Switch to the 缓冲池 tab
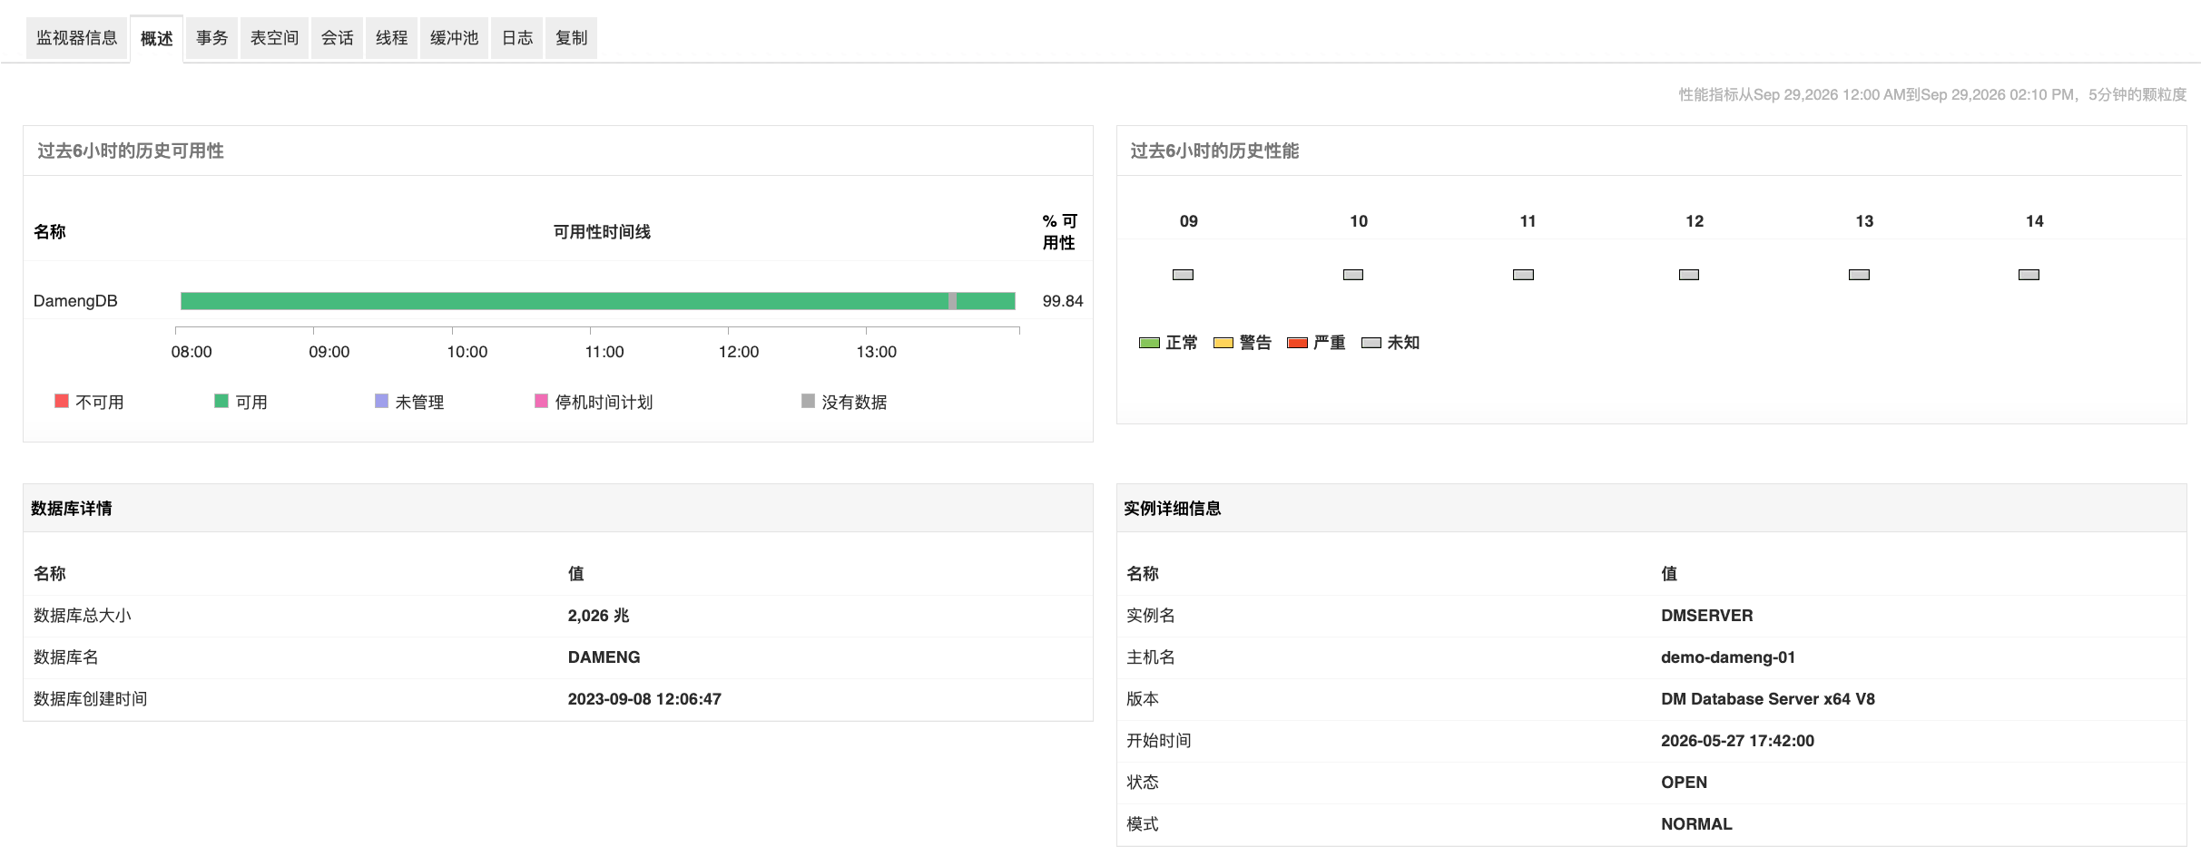 (x=454, y=38)
